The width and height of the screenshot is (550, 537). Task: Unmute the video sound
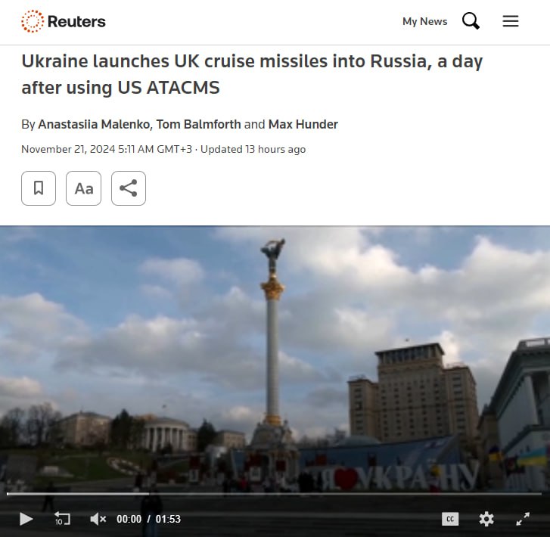pyautogui.click(x=98, y=519)
